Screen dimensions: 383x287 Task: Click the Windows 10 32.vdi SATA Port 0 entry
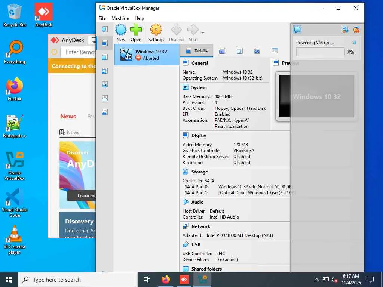click(255, 187)
